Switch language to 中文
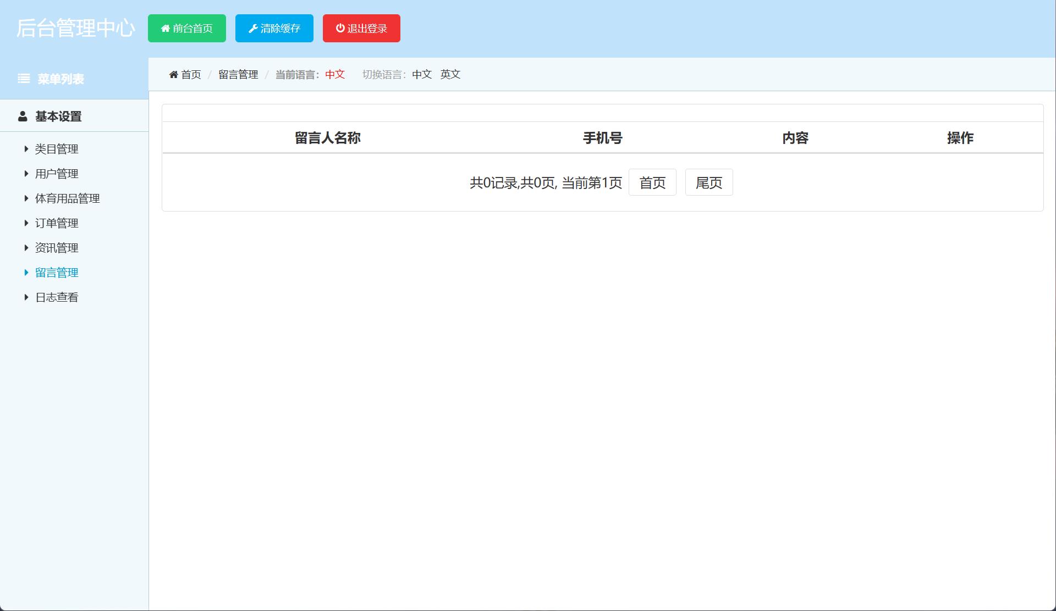Screen dimensions: 1056x611 tap(421, 74)
